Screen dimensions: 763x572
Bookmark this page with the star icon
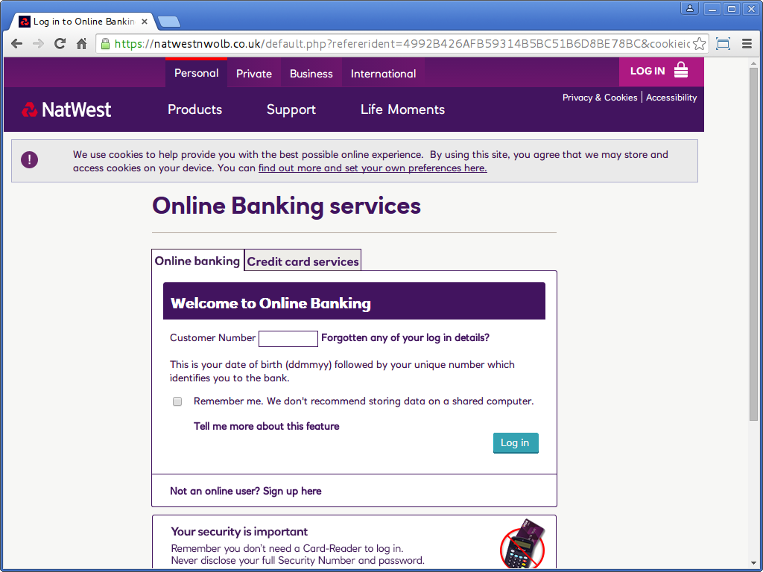(699, 44)
